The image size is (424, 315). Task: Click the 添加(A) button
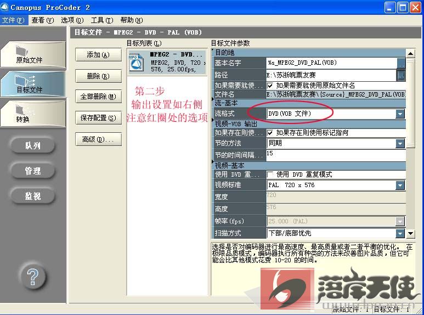(x=98, y=55)
